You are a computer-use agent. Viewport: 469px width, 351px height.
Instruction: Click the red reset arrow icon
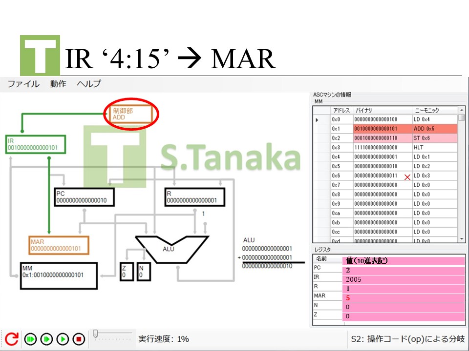[12, 339]
